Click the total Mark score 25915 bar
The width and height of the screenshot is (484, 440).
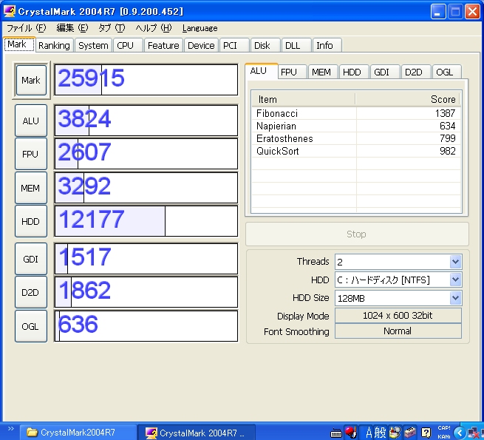(146, 80)
